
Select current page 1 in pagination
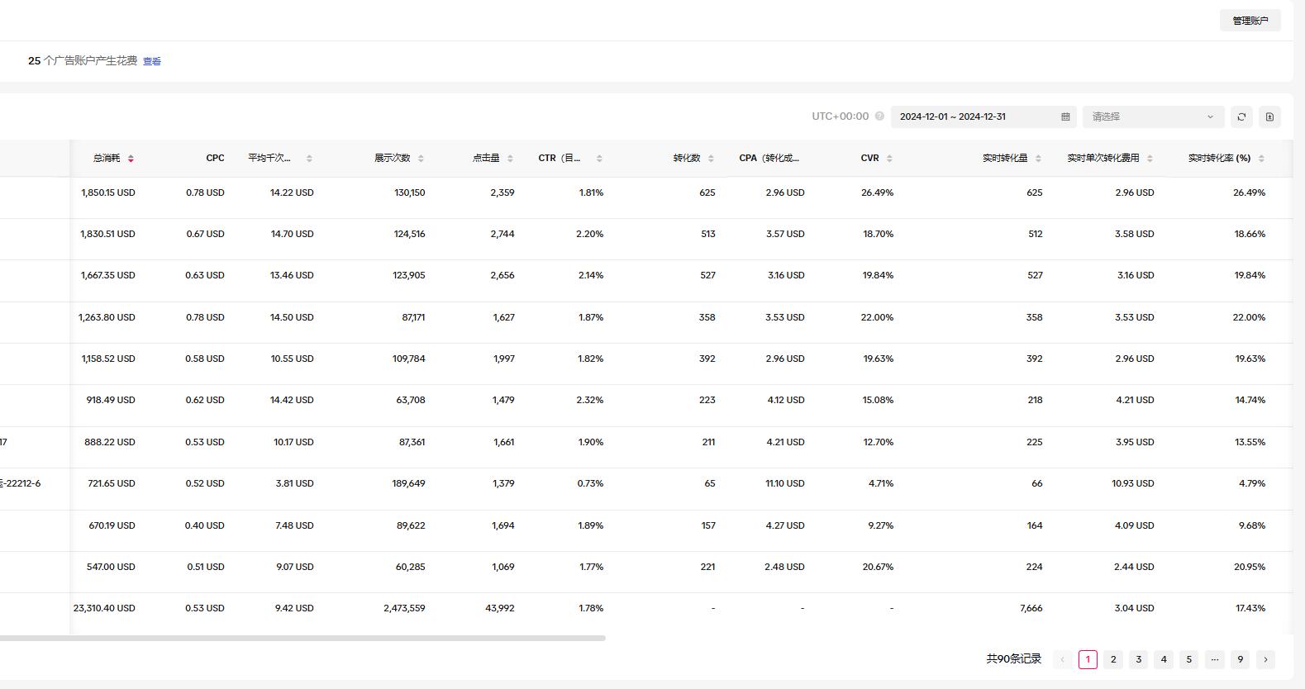pos(1088,659)
